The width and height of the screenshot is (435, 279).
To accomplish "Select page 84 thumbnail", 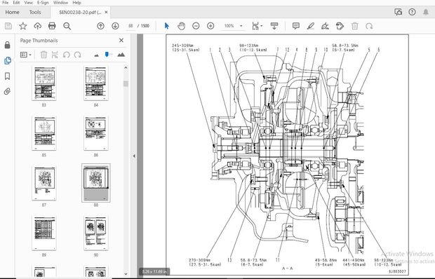I will [95, 83].
